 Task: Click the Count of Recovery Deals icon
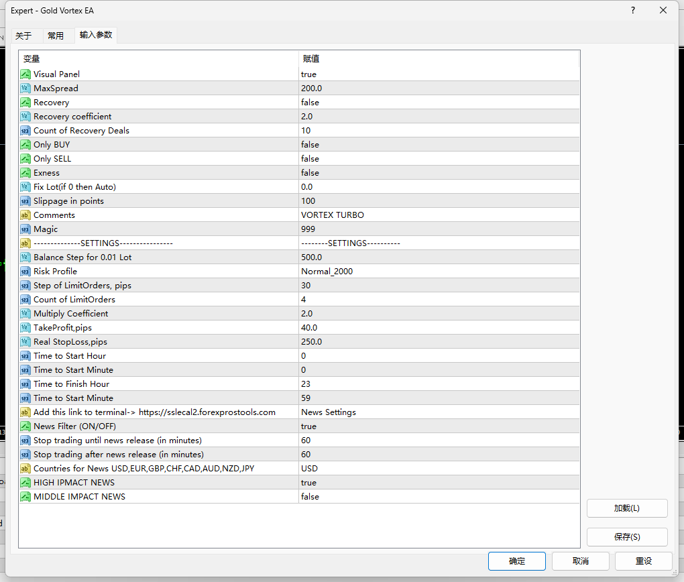tap(25, 131)
